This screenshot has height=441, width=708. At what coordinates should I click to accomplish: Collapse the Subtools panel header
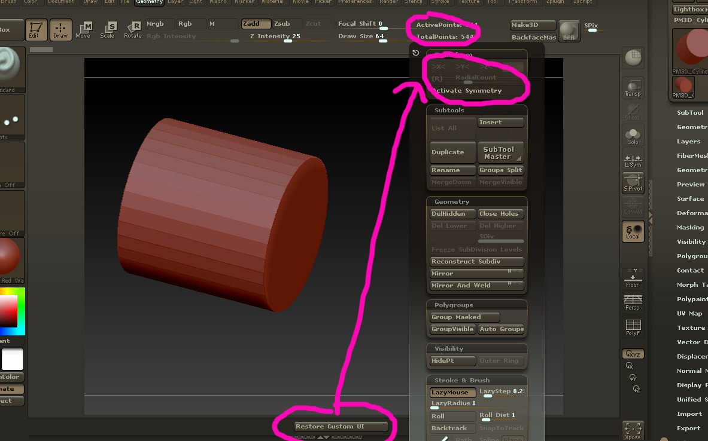click(449, 110)
